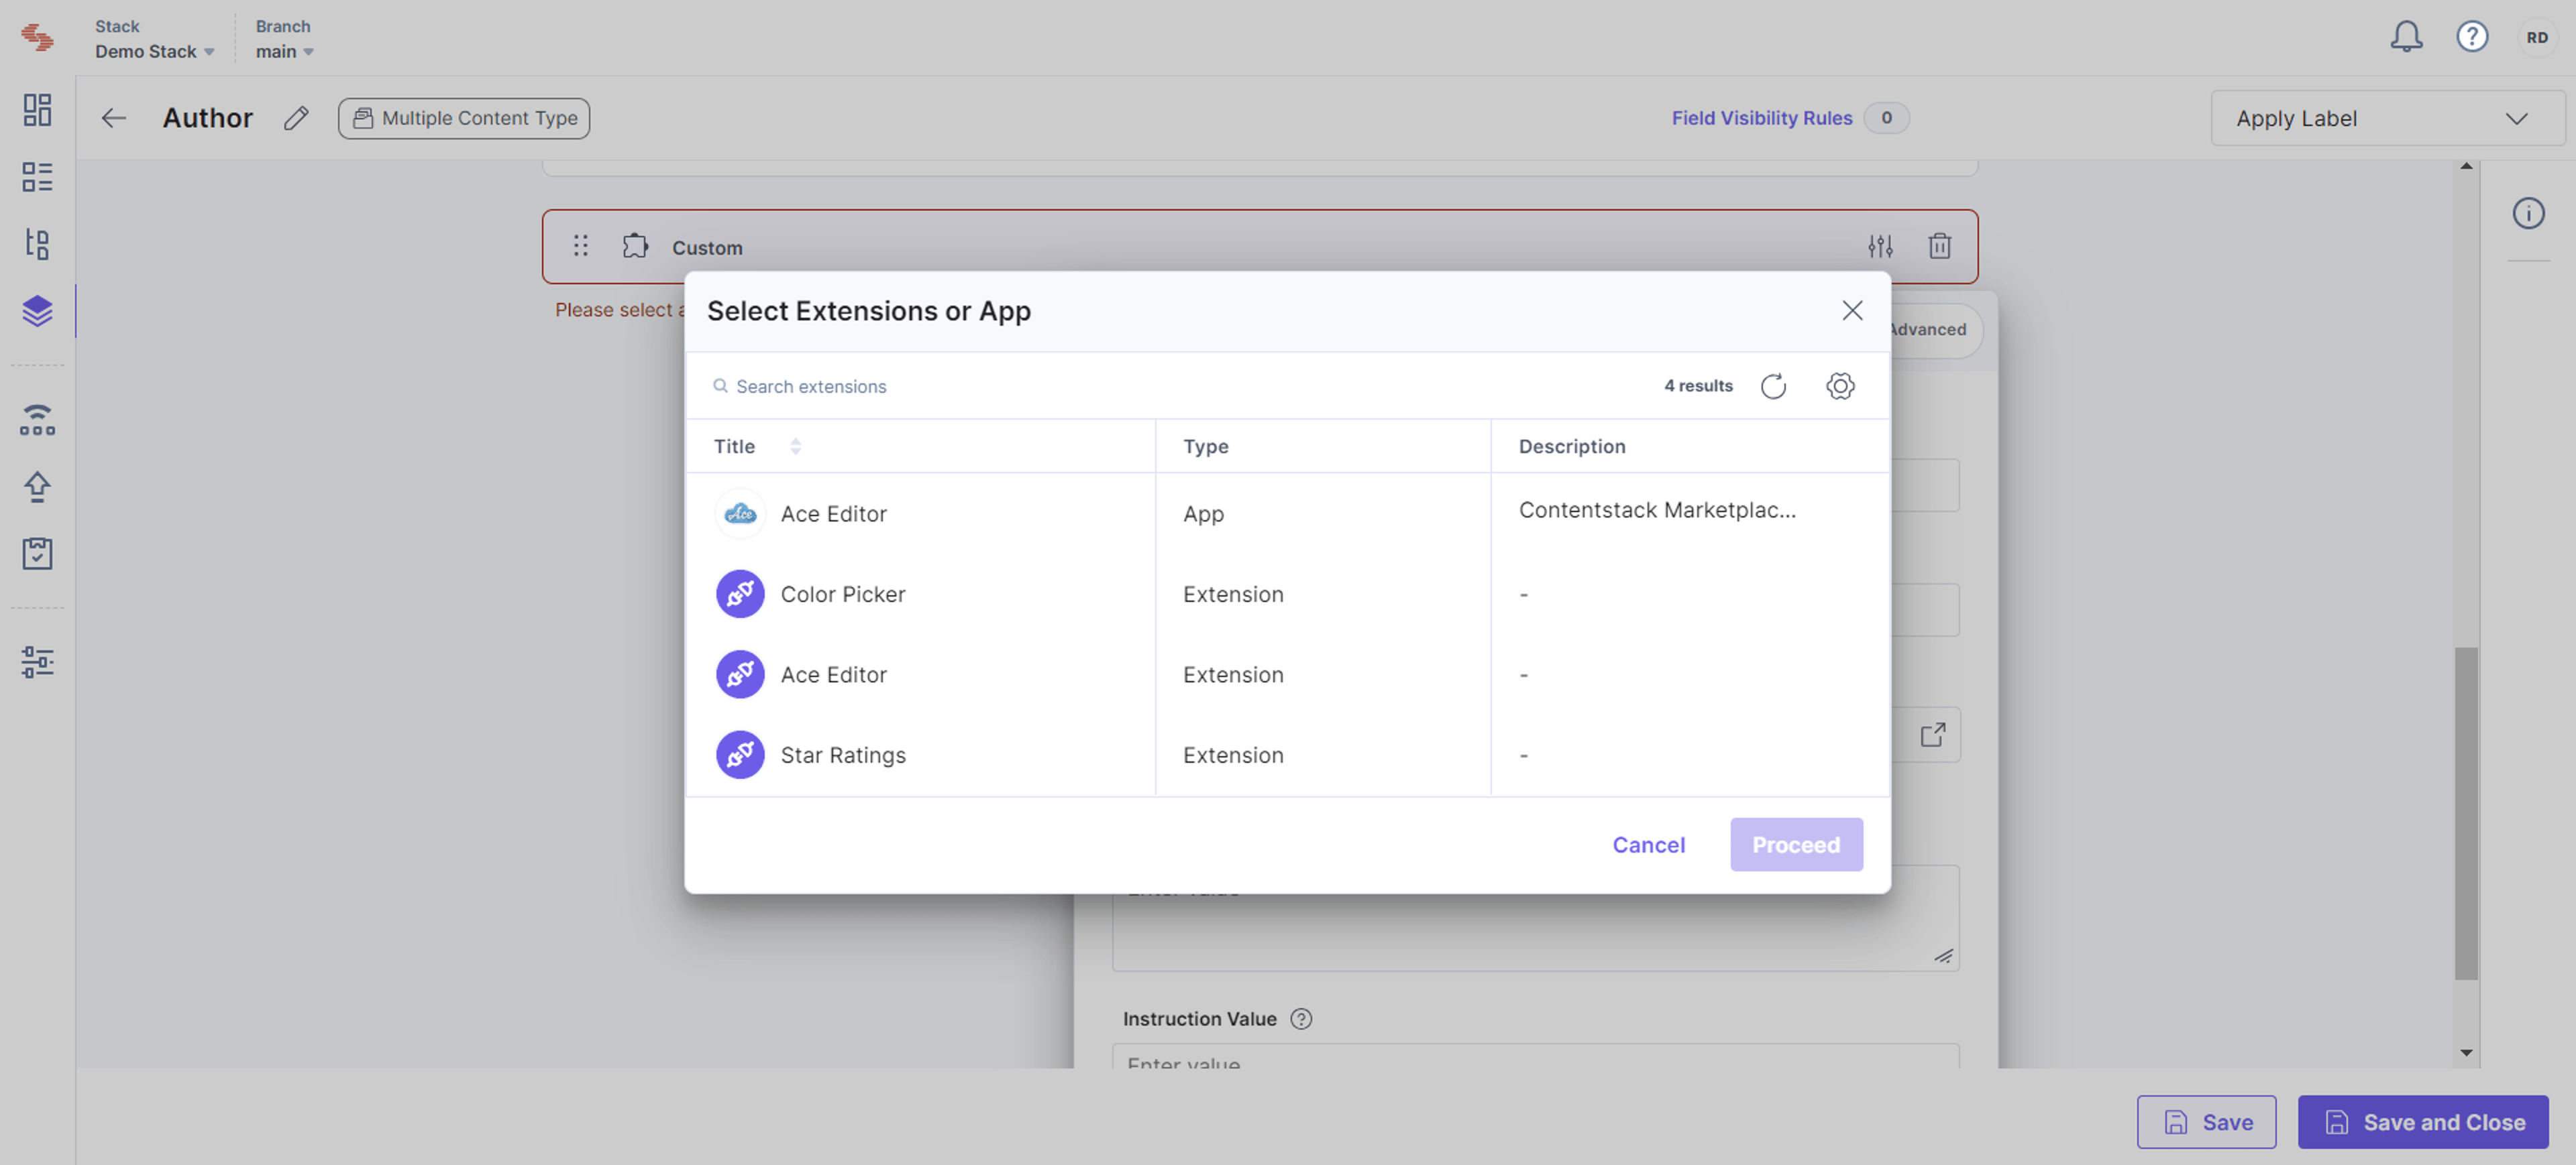Edit the Author title with pencil icon
The width and height of the screenshot is (2576, 1165).
point(296,118)
